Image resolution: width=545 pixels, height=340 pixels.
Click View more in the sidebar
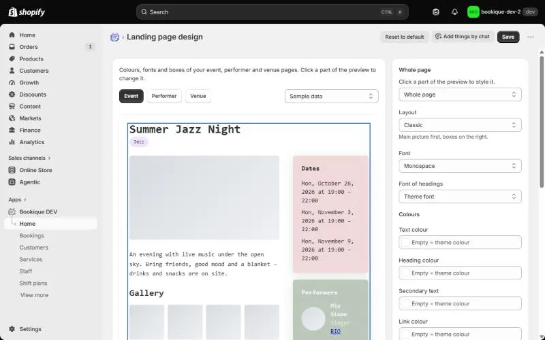point(35,295)
